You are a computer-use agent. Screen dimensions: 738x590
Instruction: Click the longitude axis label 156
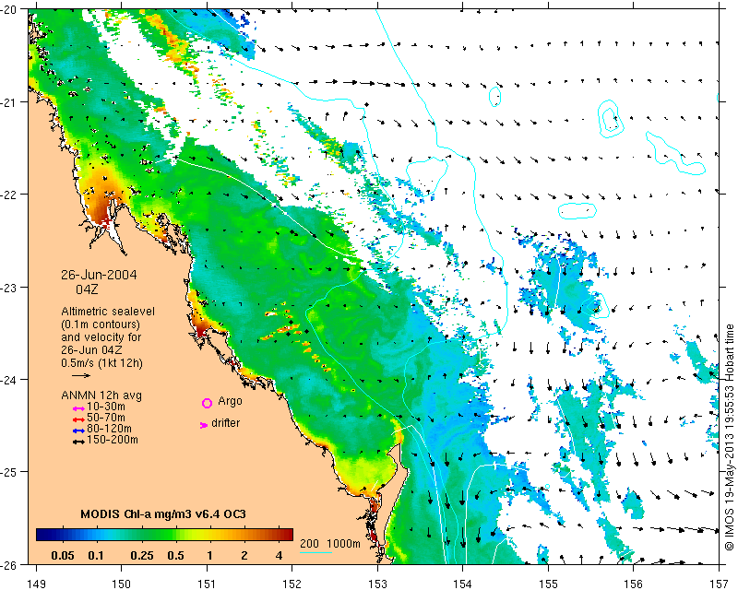[633, 584]
